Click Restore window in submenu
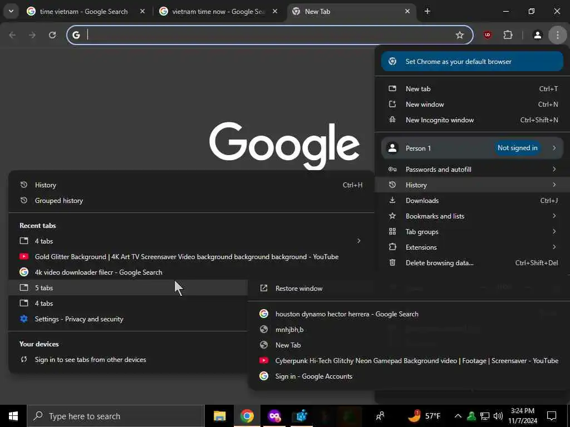Screen dimensions: 570x427 tap(409, 289)
